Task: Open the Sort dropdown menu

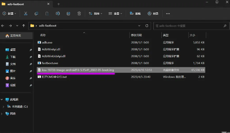Action: (x=95, y=14)
